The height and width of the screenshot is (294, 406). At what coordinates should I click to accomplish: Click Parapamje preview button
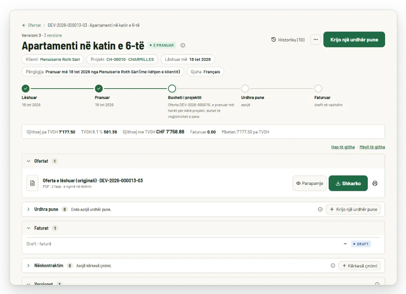pyautogui.click(x=309, y=183)
